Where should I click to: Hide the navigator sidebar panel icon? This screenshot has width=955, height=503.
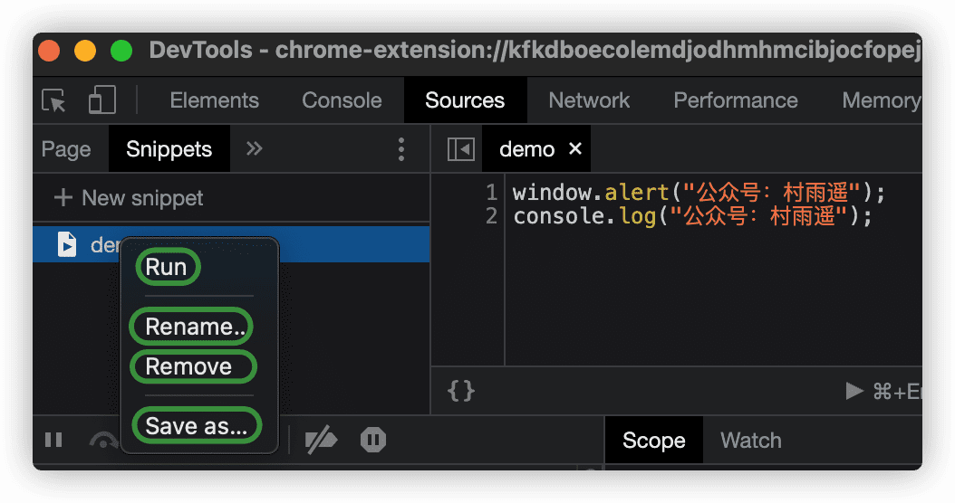(461, 149)
